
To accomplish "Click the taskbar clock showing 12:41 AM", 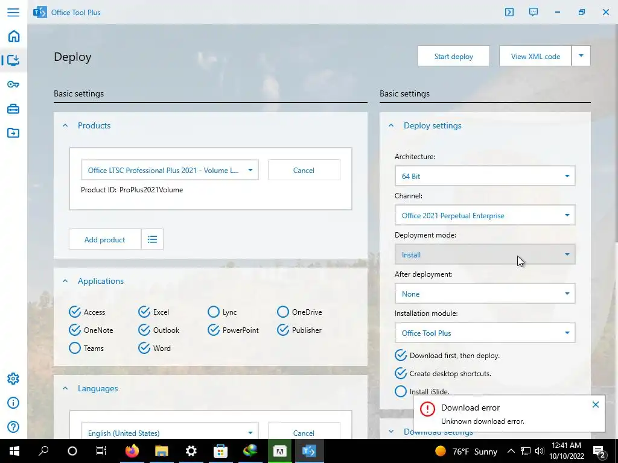I will [x=566, y=451].
